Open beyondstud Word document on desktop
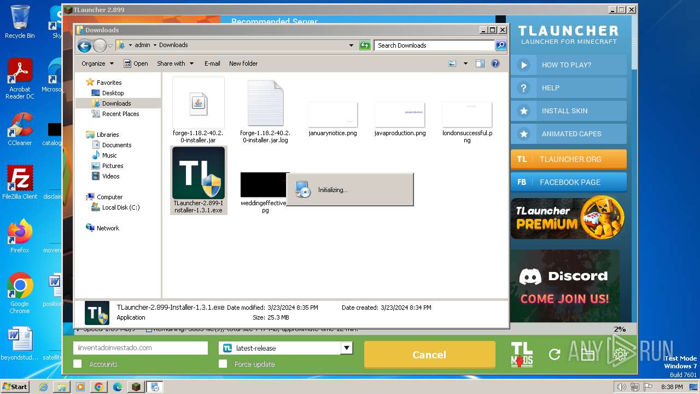The height and width of the screenshot is (394, 700). pos(20,344)
